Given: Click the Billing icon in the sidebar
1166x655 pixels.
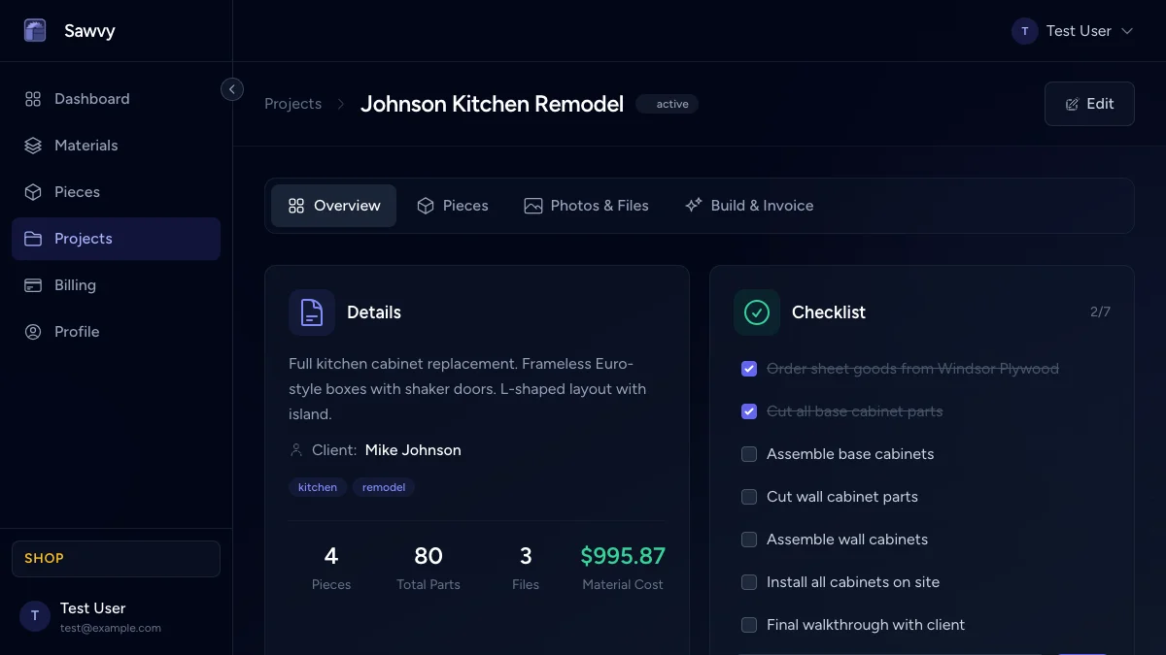Looking at the screenshot, I should click(33, 285).
